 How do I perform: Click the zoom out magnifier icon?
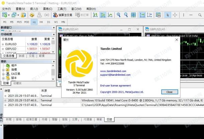click(x=126, y=15)
